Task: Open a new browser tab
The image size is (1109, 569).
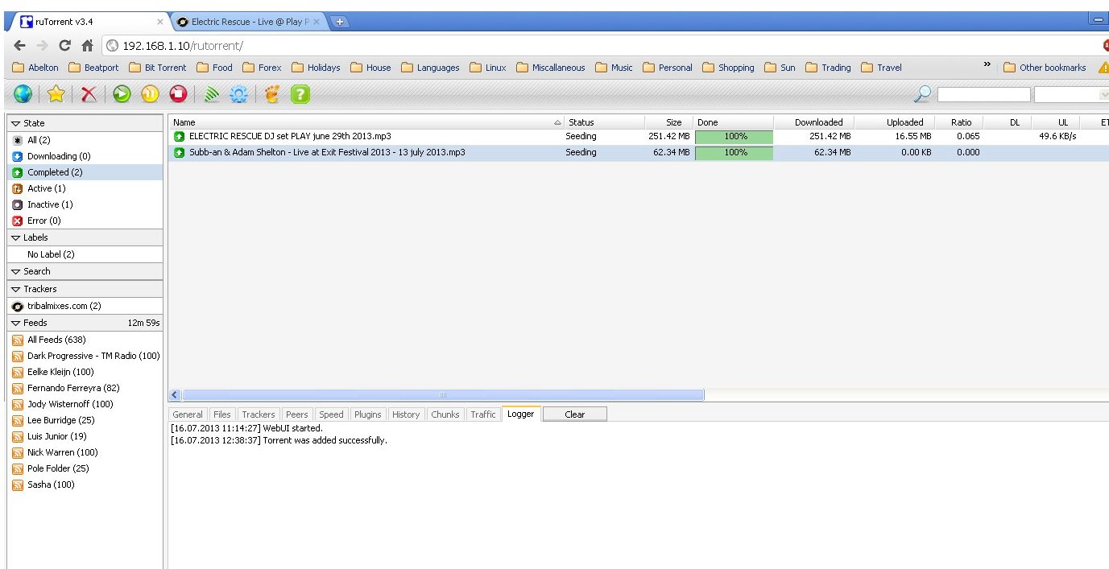Action: point(340,22)
